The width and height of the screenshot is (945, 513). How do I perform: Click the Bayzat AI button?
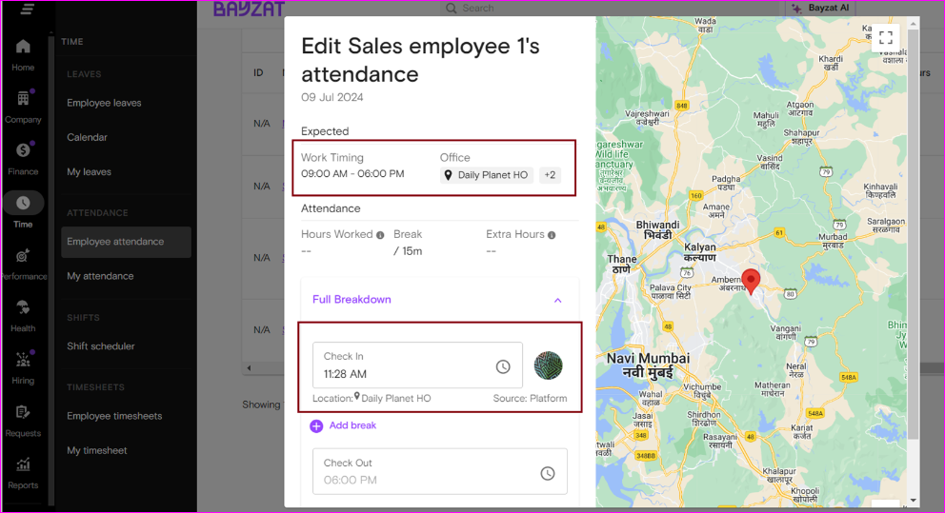point(820,8)
